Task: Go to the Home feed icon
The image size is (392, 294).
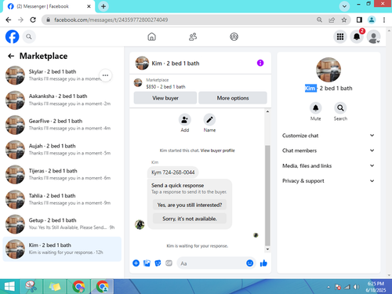Action: tap(151, 37)
